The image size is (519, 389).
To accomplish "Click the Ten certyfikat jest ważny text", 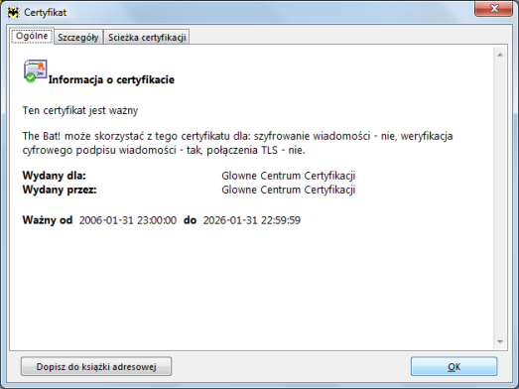I will [80, 110].
